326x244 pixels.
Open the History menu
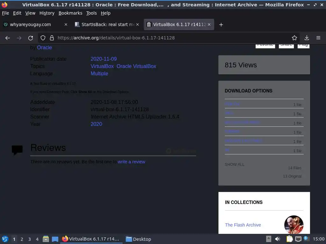[47, 13]
